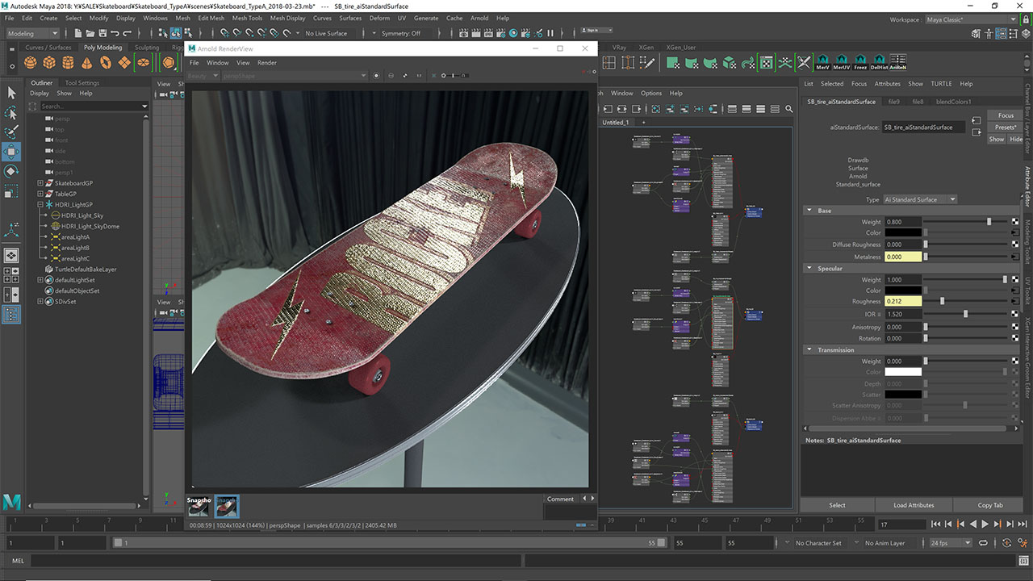The image size is (1033, 581).
Task: Collapse the Base section in Attribute Editor
Action: pyautogui.click(x=809, y=211)
